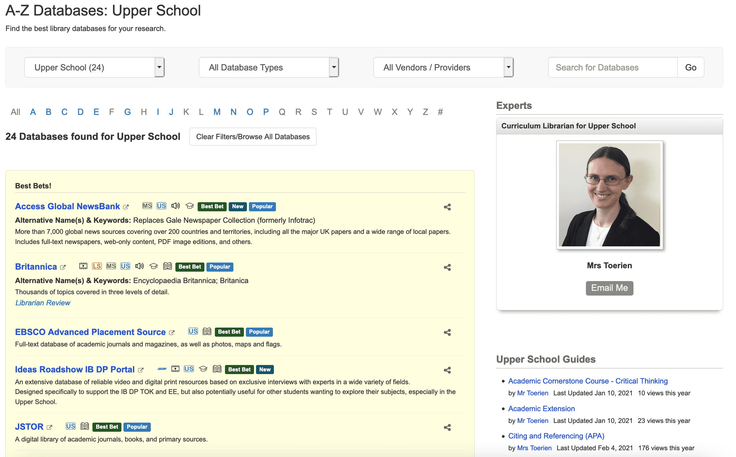
Task: Click external link icon beside Access Global NewsBank
Action: (126, 207)
